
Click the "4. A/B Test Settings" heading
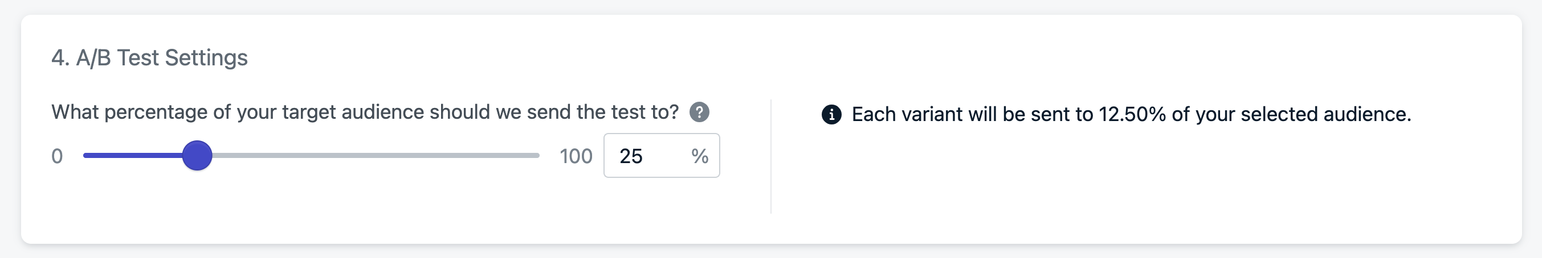(x=149, y=58)
